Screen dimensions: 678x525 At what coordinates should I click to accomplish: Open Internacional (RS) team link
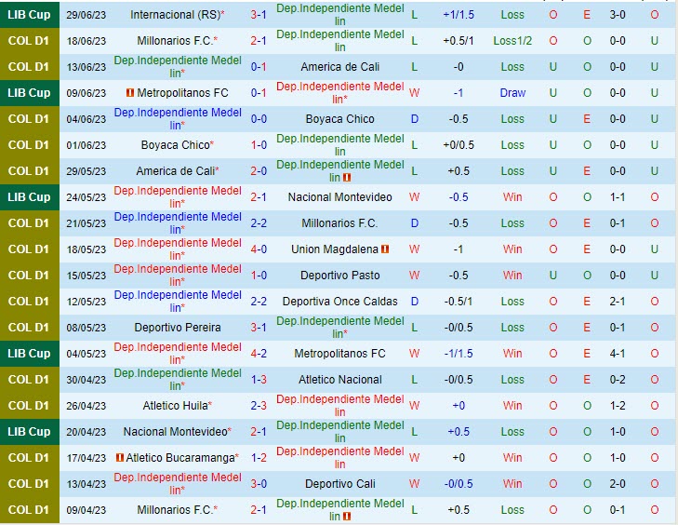point(175,15)
